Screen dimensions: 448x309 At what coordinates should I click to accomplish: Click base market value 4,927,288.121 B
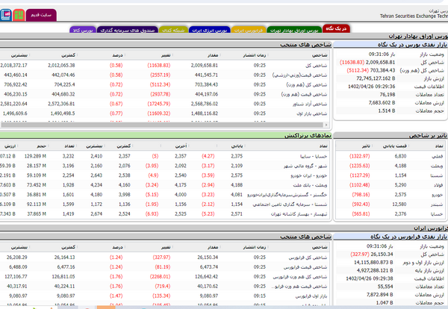pos(375,270)
